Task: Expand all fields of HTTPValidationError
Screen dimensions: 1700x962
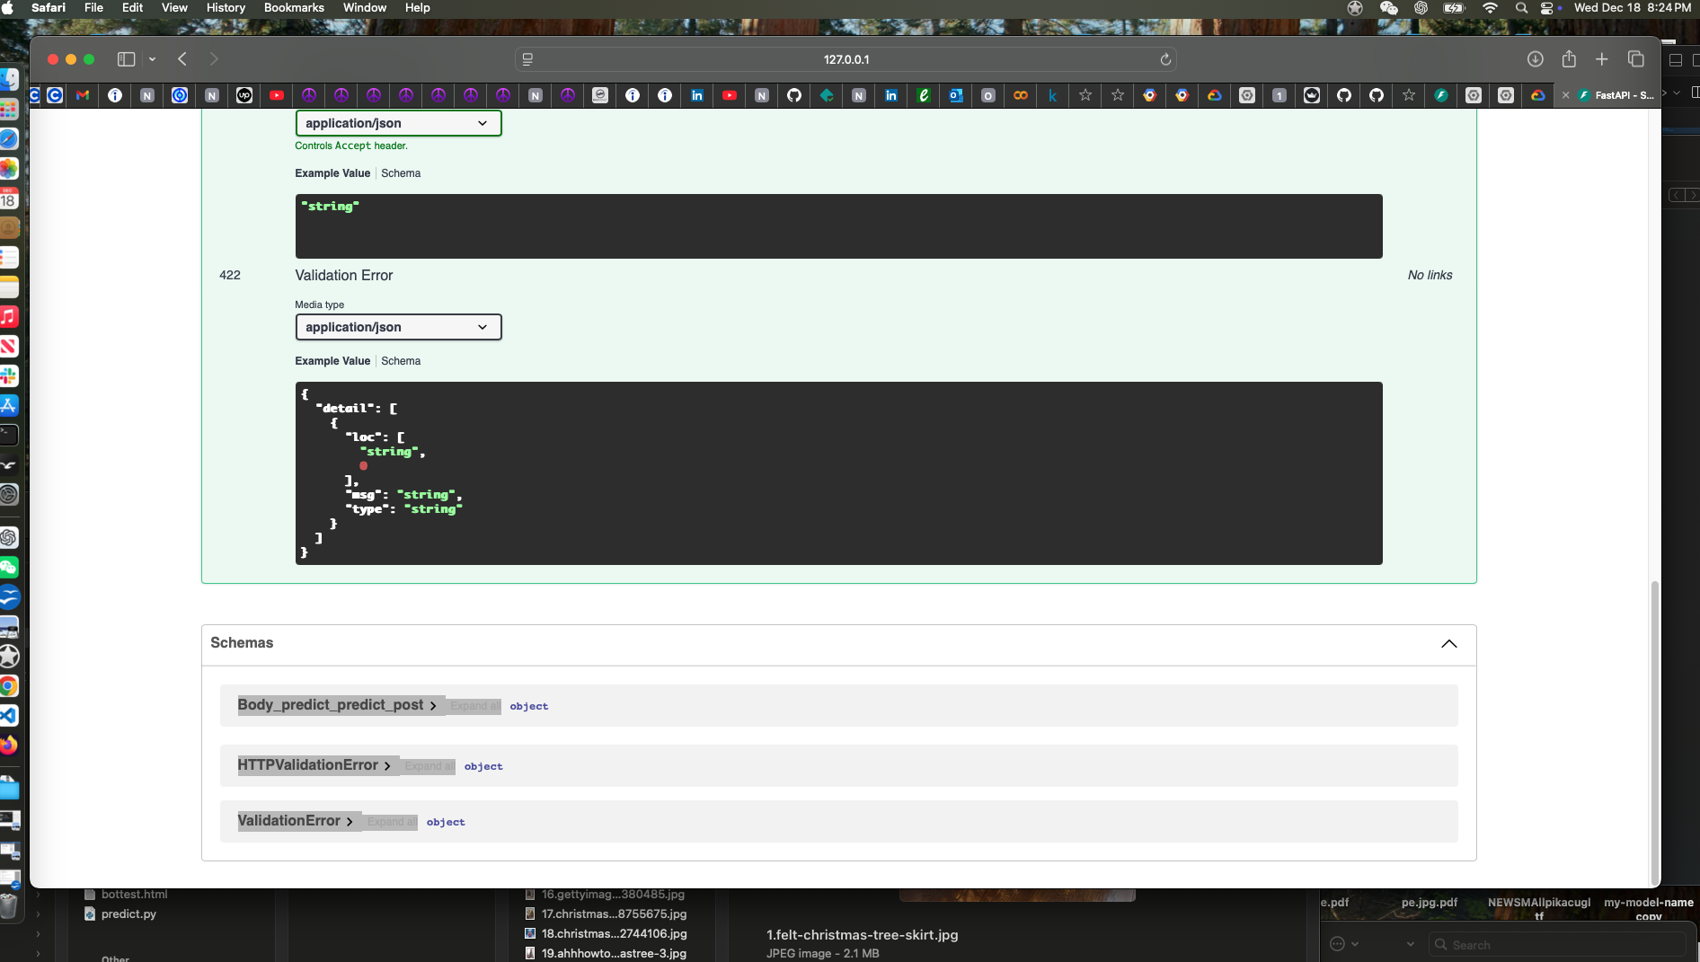Action: point(428,766)
